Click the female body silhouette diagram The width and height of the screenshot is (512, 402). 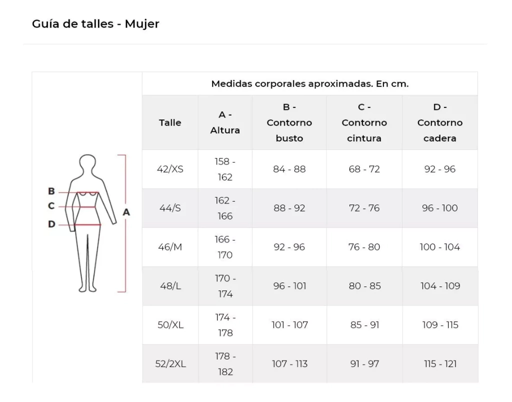point(89,223)
